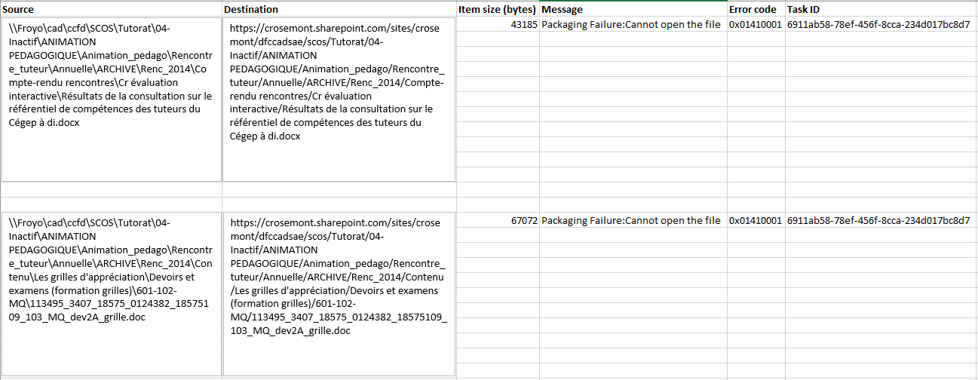Screen dimensions: 978x380
Task: Click the Source text box ending "Cégep à di.docx"
Action: click(111, 100)
